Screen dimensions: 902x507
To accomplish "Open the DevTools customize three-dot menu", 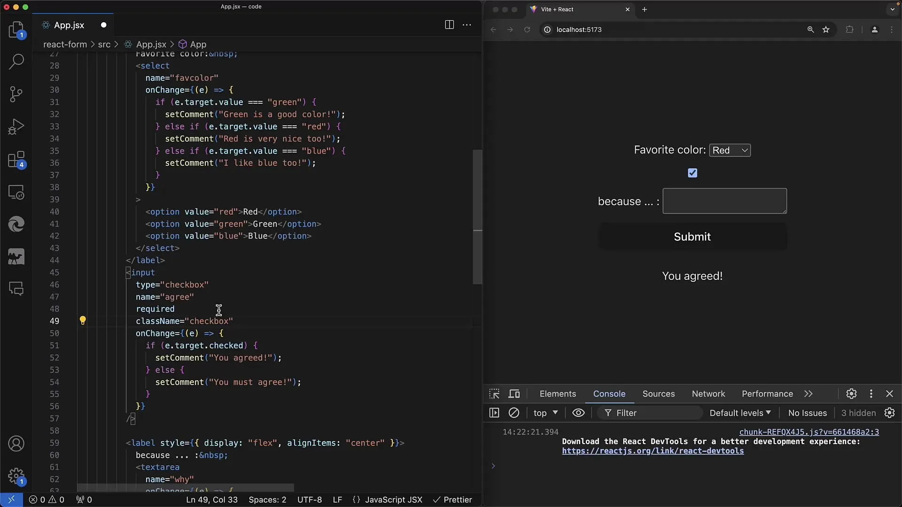I will click(x=871, y=394).
